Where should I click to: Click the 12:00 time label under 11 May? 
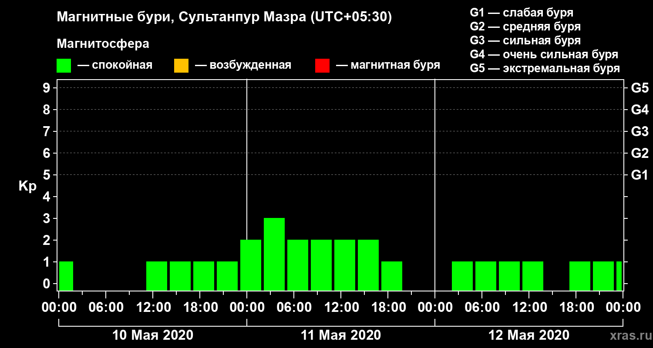pos(341,308)
